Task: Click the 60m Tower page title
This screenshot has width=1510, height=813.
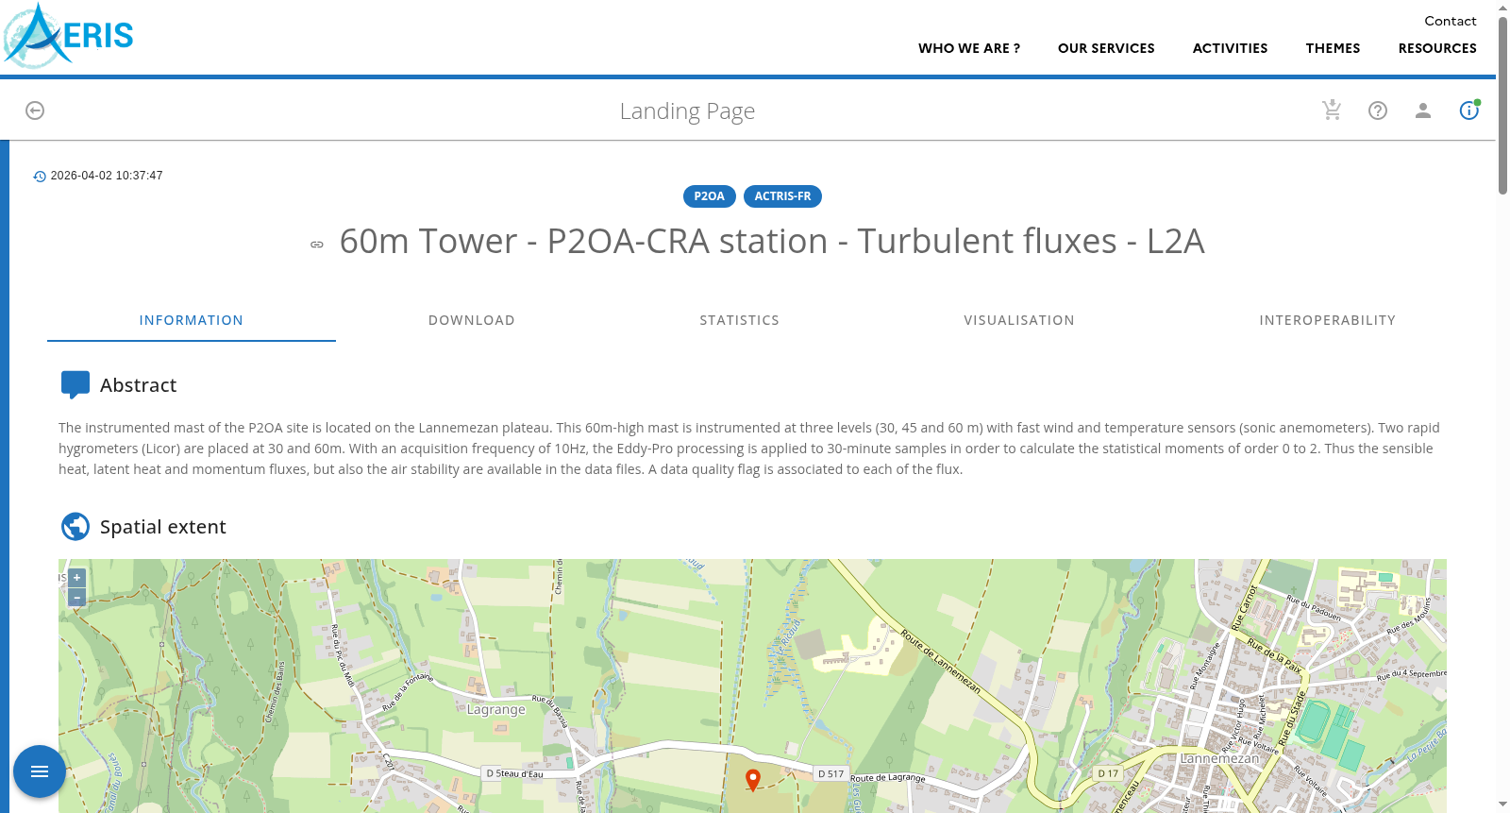Action: (772, 241)
